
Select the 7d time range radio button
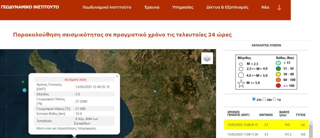[x=274, y=99]
